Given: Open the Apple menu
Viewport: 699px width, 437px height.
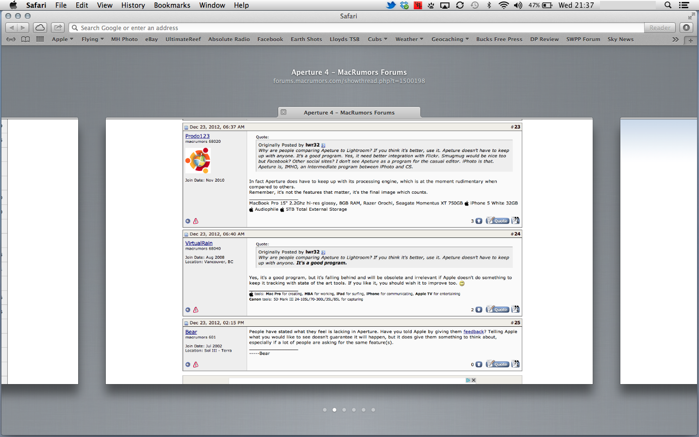Looking at the screenshot, I should point(14,5).
